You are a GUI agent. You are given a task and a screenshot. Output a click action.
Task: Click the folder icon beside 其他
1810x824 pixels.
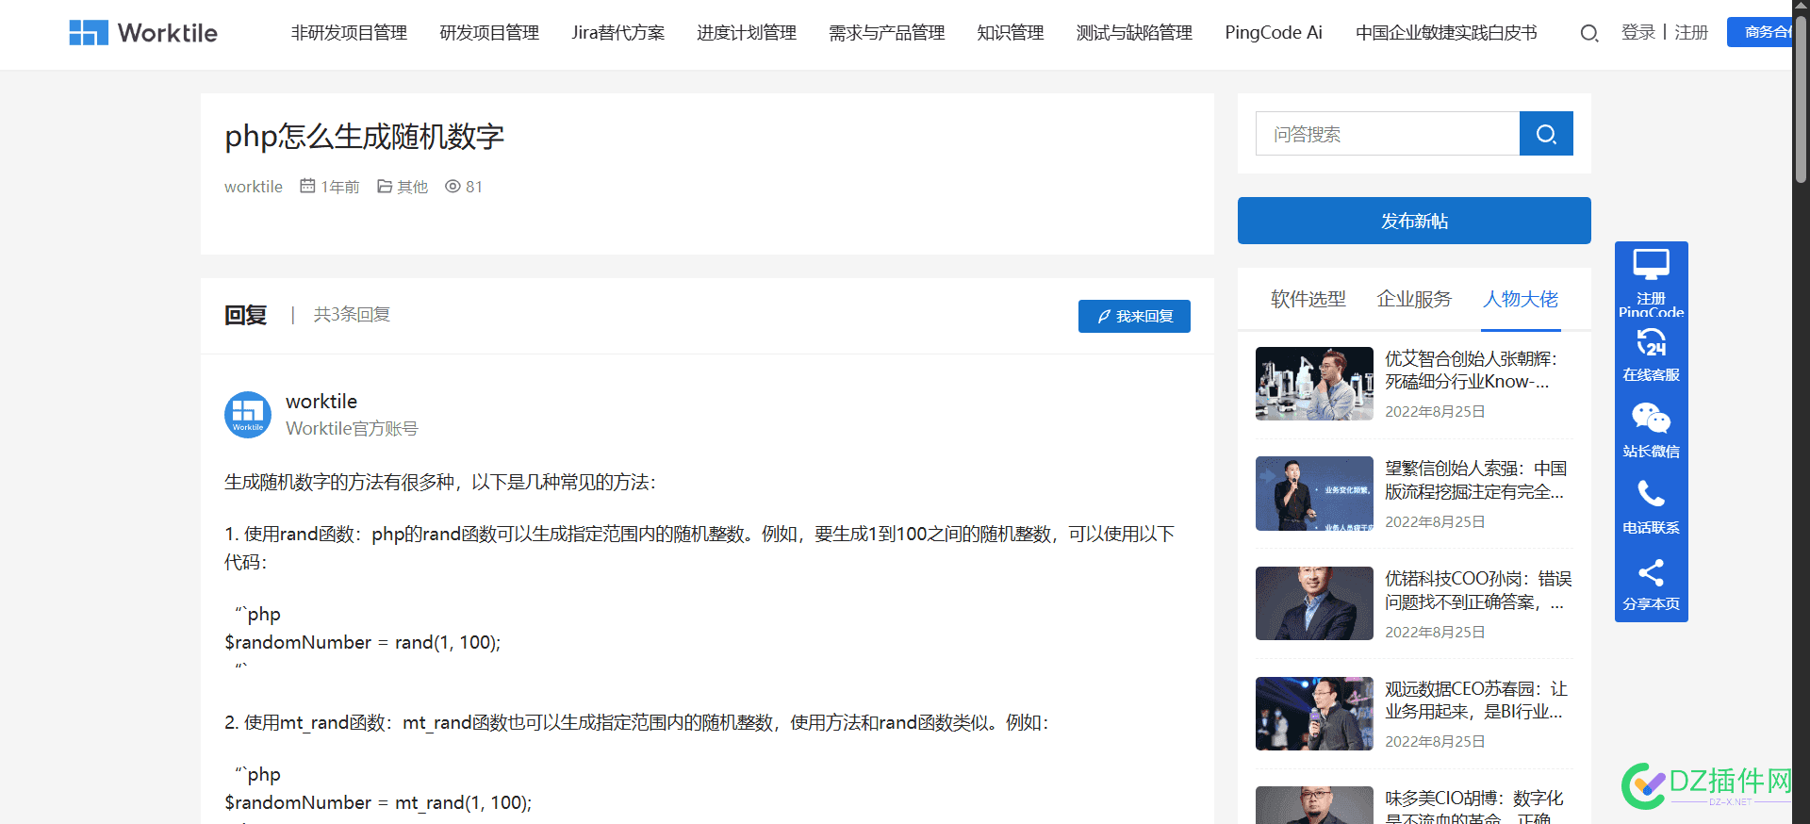(x=385, y=186)
